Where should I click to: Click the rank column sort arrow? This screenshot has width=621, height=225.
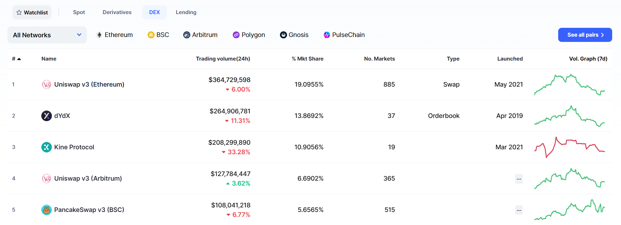click(x=19, y=59)
